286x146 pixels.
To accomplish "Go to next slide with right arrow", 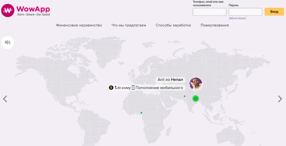I will (x=280, y=99).
